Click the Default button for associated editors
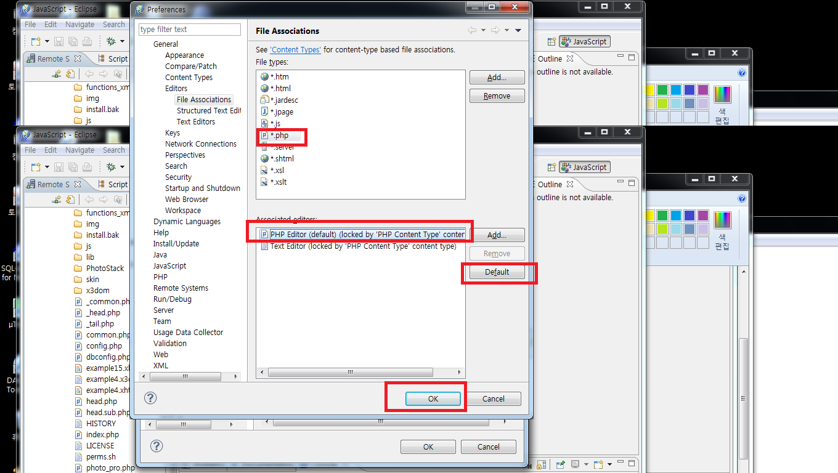This screenshot has width=838, height=473. click(497, 272)
